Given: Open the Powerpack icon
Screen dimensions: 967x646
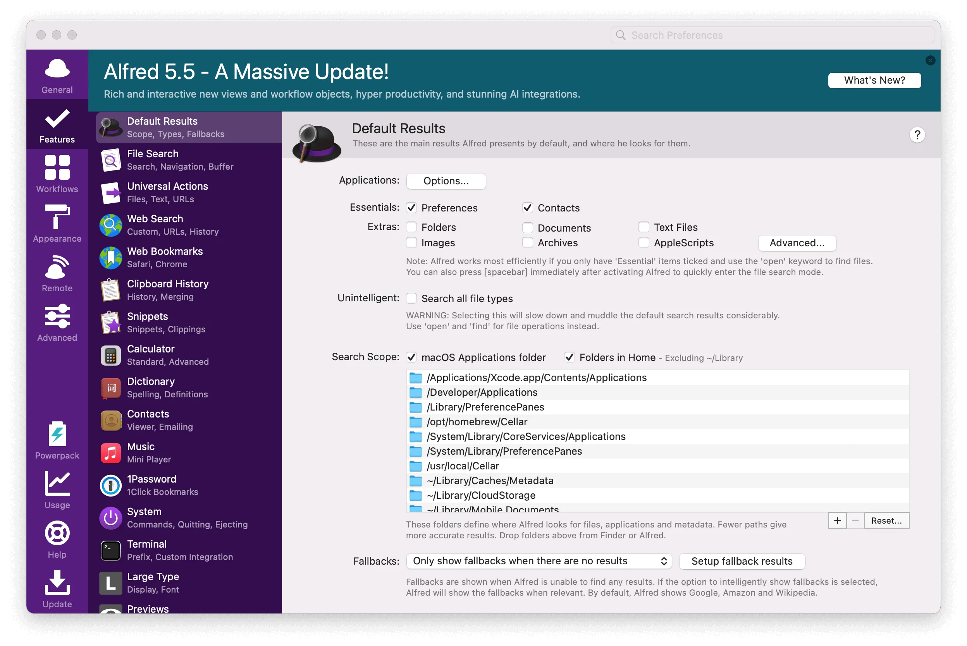Looking at the screenshot, I should click(x=57, y=434).
